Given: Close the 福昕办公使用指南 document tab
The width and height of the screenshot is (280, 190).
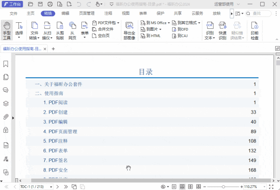Looking at the screenshot, I should pos(45,49).
